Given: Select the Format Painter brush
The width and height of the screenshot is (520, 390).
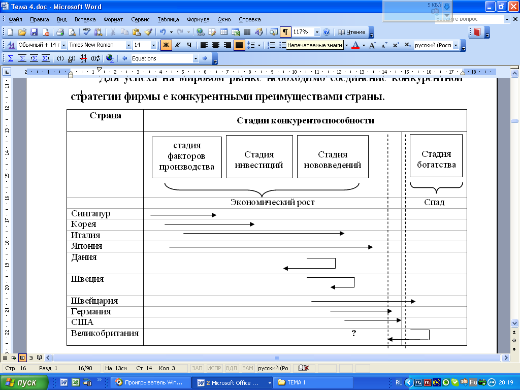Looking at the screenshot, I should coord(148,32).
